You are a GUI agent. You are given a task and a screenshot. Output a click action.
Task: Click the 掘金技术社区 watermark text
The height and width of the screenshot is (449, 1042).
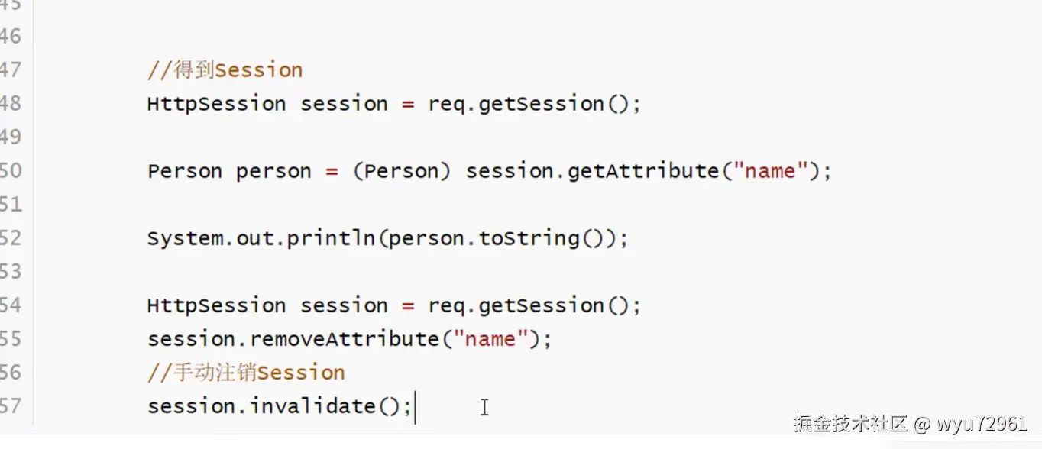pos(849,424)
